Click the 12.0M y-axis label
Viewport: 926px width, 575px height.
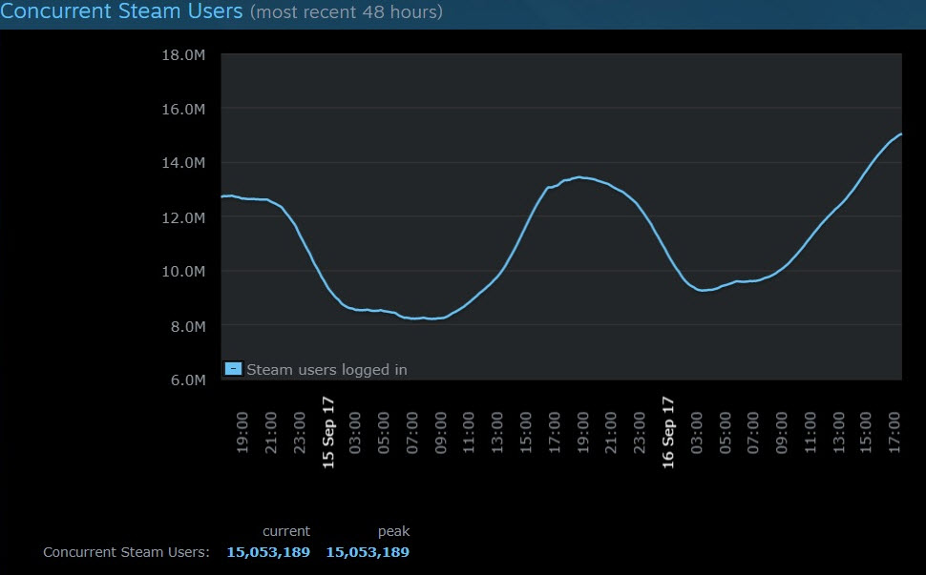pyautogui.click(x=183, y=217)
